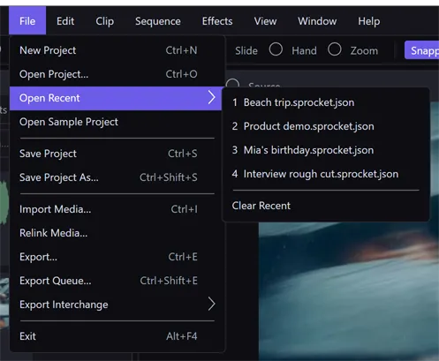This screenshot has height=361, width=439.
Task: Open the Window menu
Action: pos(317,21)
